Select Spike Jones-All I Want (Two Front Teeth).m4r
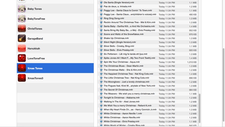 pyautogui.click(x=129, y=58)
